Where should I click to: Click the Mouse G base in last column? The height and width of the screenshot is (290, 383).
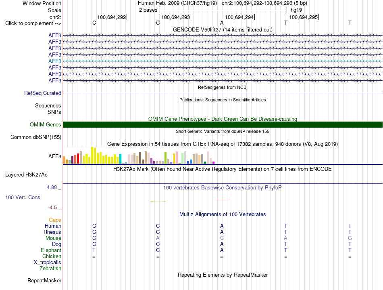pos(350,238)
